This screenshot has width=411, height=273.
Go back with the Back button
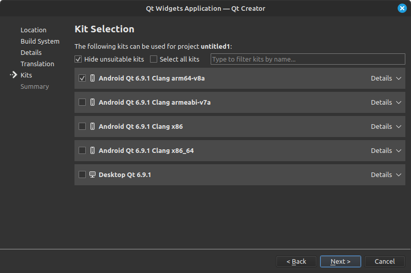[296, 262]
